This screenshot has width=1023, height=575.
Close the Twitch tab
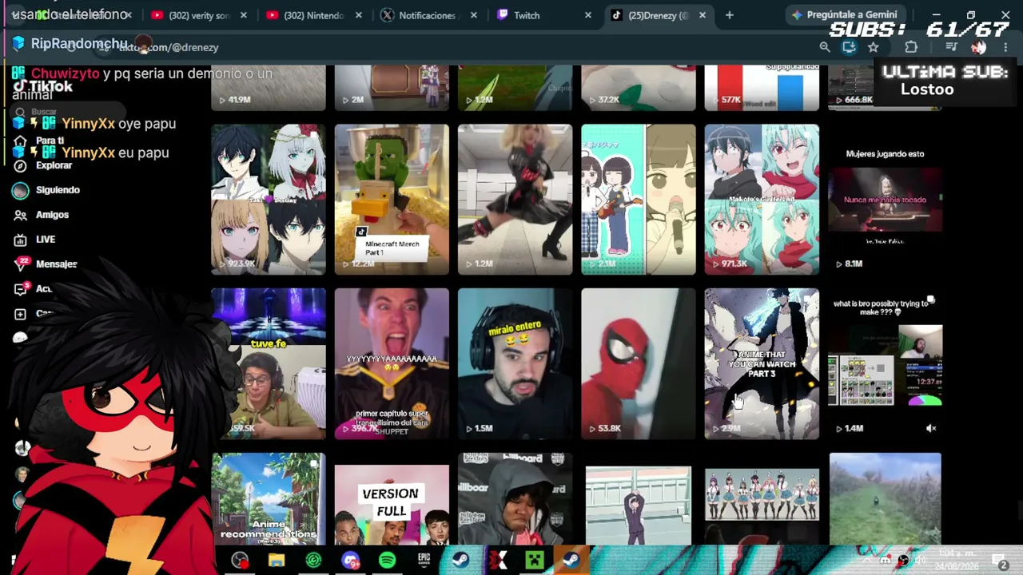click(x=589, y=15)
